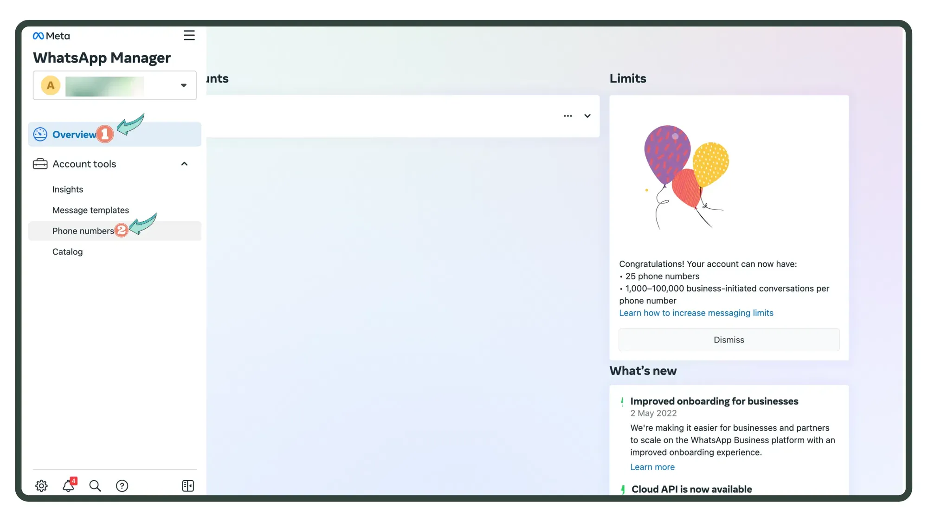Click the Settings gear icon
The width and height of the screenshot is (928, 522).
(41, 486)
